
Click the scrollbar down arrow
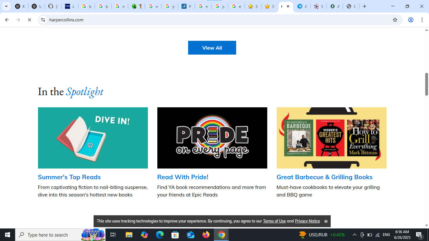[x=426, y=225]
